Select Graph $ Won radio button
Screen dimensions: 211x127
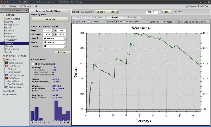point(107,21)
